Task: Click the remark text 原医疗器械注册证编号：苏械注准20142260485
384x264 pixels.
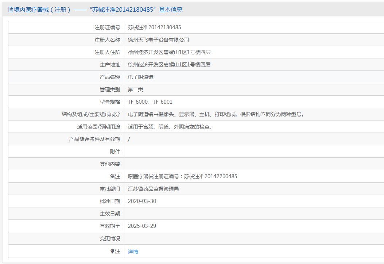Action: point(182,176)
